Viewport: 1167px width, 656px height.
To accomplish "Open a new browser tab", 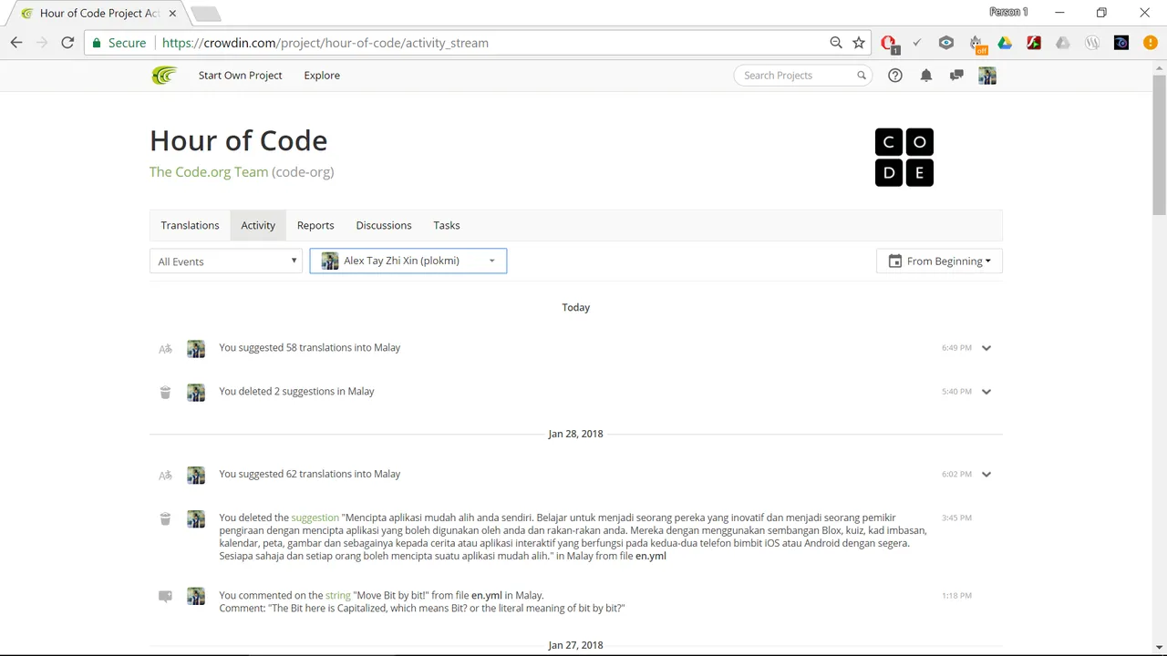I will (x=205, y=14).
